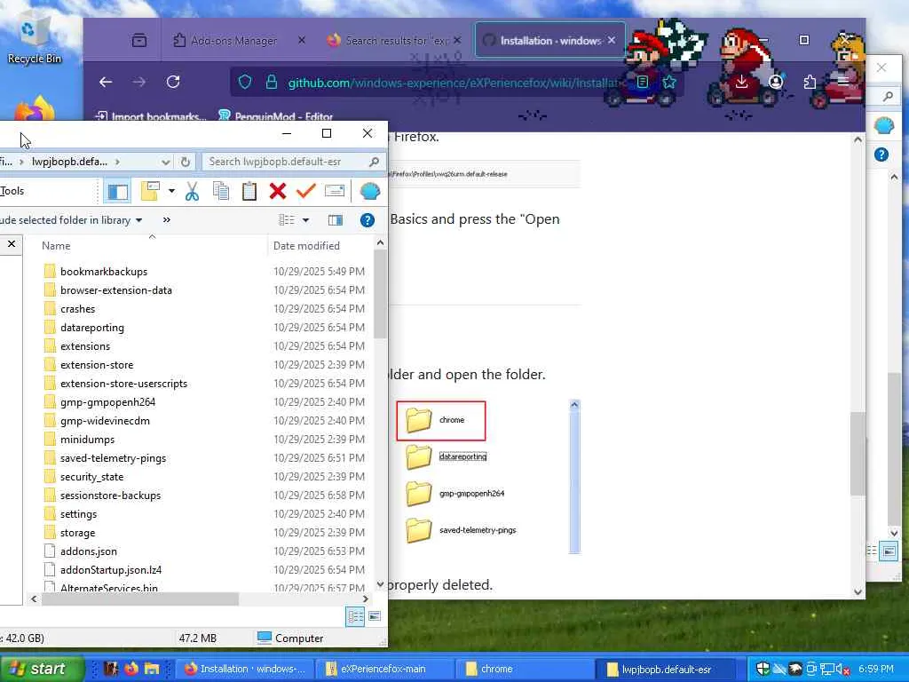Open the Firefox extensions puzzle icon
This screenshot has width=909, height=682.
(x=810, y=83)
